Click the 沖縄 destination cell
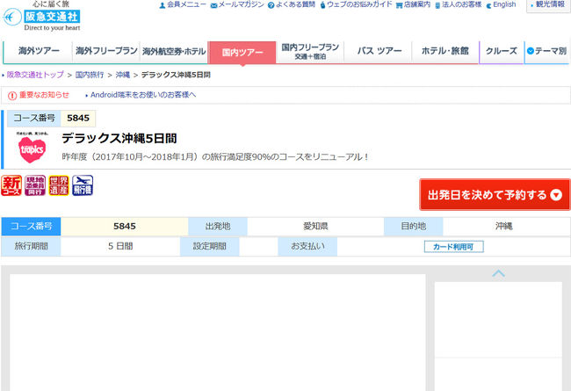Screen dimensions: 571x391 [506, 227]
